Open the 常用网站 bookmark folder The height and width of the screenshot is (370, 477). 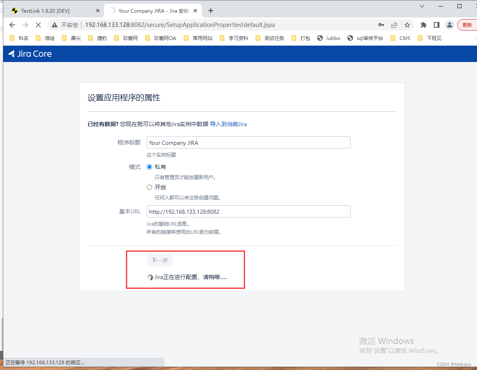click(x=198, y=38)
